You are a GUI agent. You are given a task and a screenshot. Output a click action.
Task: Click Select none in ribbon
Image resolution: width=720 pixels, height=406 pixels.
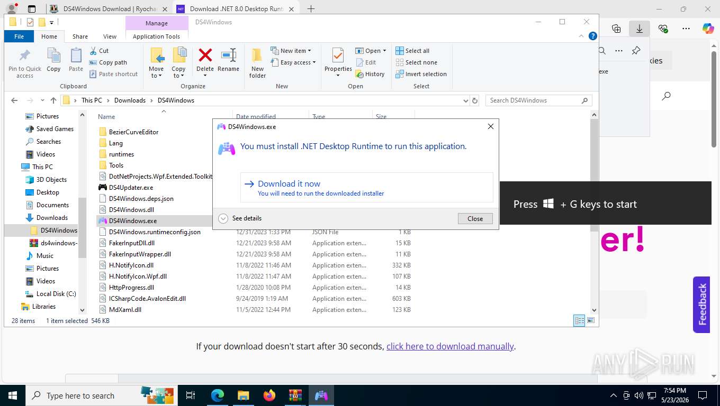point(417,62)
